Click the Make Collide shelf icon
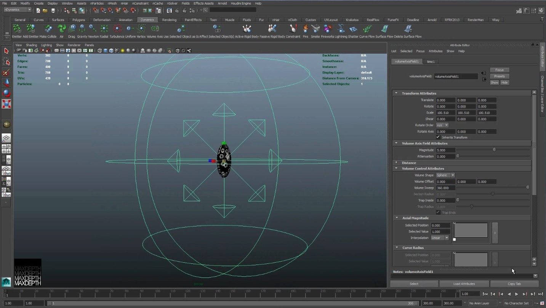The width and height of the screenshot is (546, 308). click(x=48, y=29)
